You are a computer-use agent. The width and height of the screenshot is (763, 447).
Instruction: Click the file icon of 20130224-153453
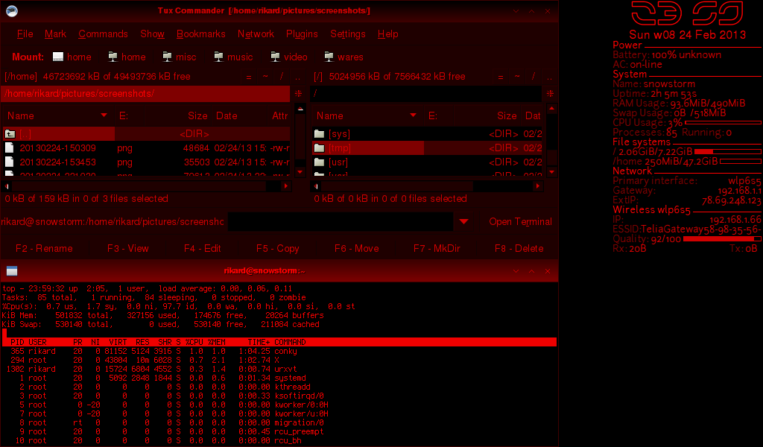pos(9,162)
